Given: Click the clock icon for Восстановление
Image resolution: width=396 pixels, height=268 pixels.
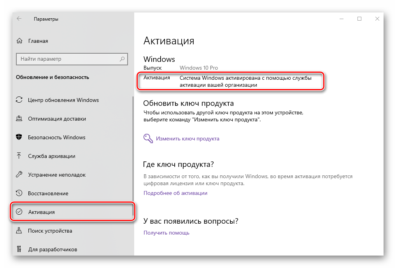Looking at the screenshot, I should coord(19,193).
